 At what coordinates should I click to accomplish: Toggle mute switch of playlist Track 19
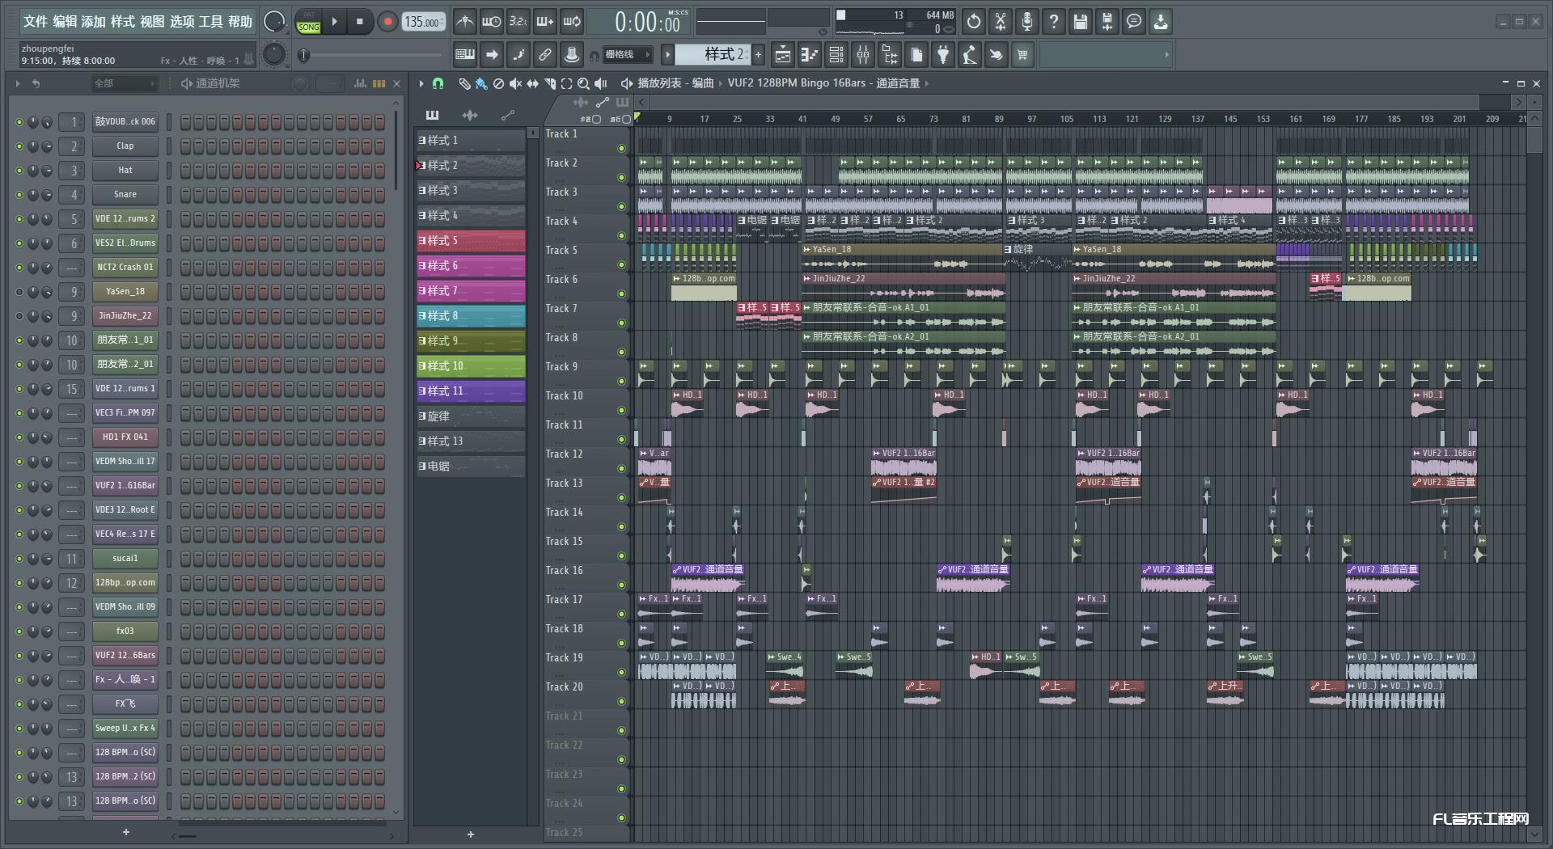621,672
